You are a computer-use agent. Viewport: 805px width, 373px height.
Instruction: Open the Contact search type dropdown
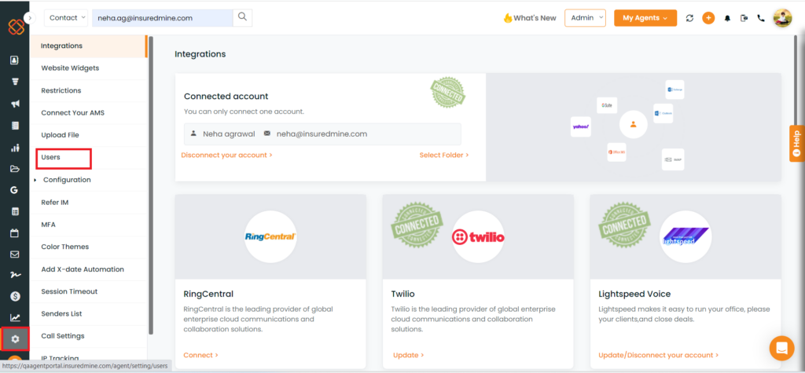[x=66, y=17]
